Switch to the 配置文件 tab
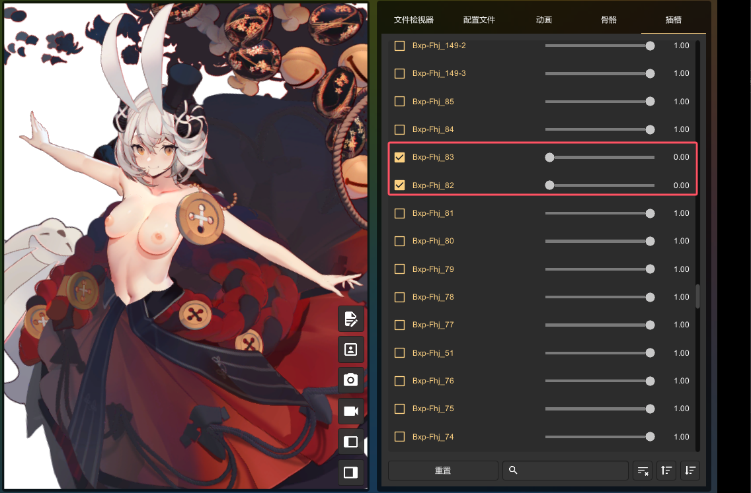 coord(479,20)
